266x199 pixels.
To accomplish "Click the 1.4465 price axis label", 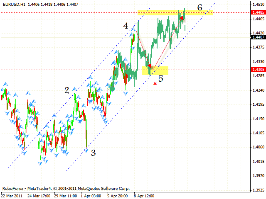I will [x=259, y=19].
